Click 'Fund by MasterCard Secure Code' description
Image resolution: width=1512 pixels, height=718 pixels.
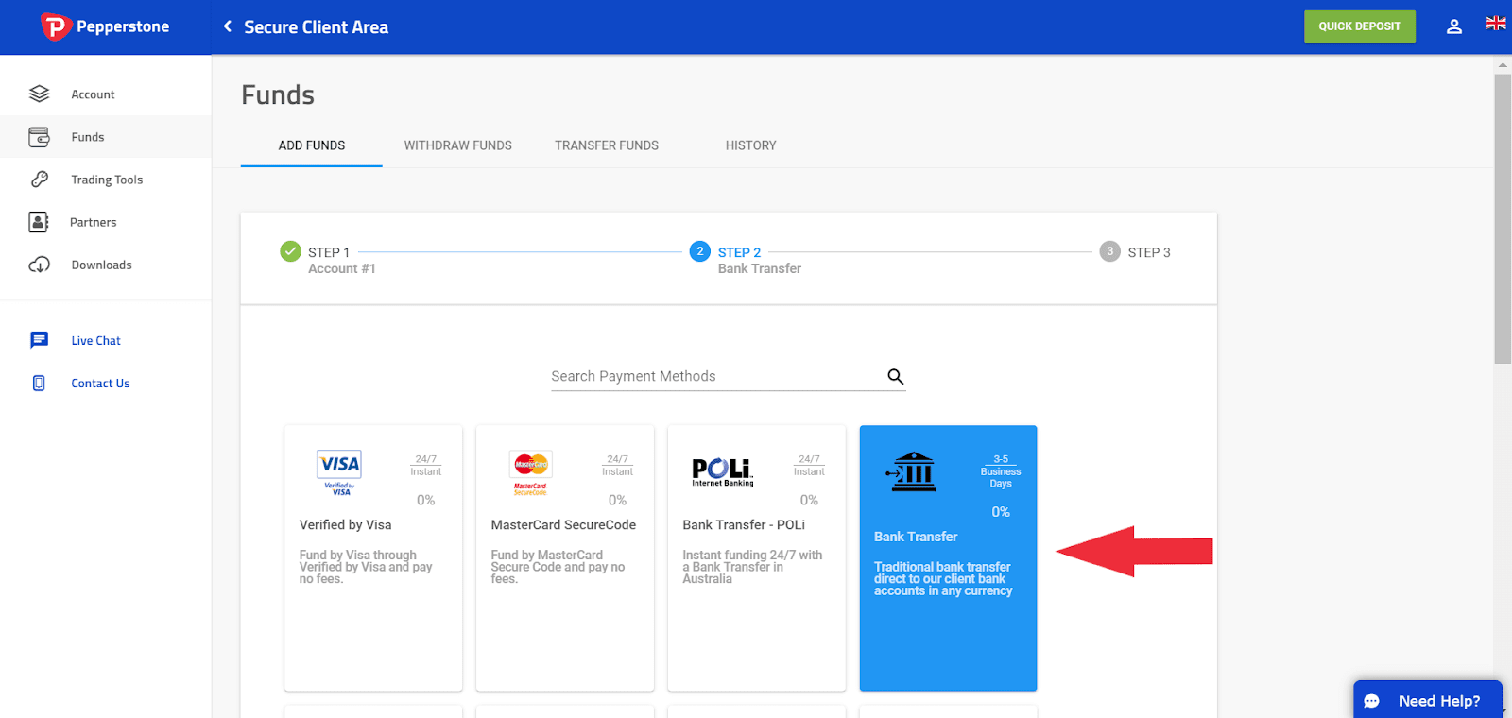pos(558,567)
